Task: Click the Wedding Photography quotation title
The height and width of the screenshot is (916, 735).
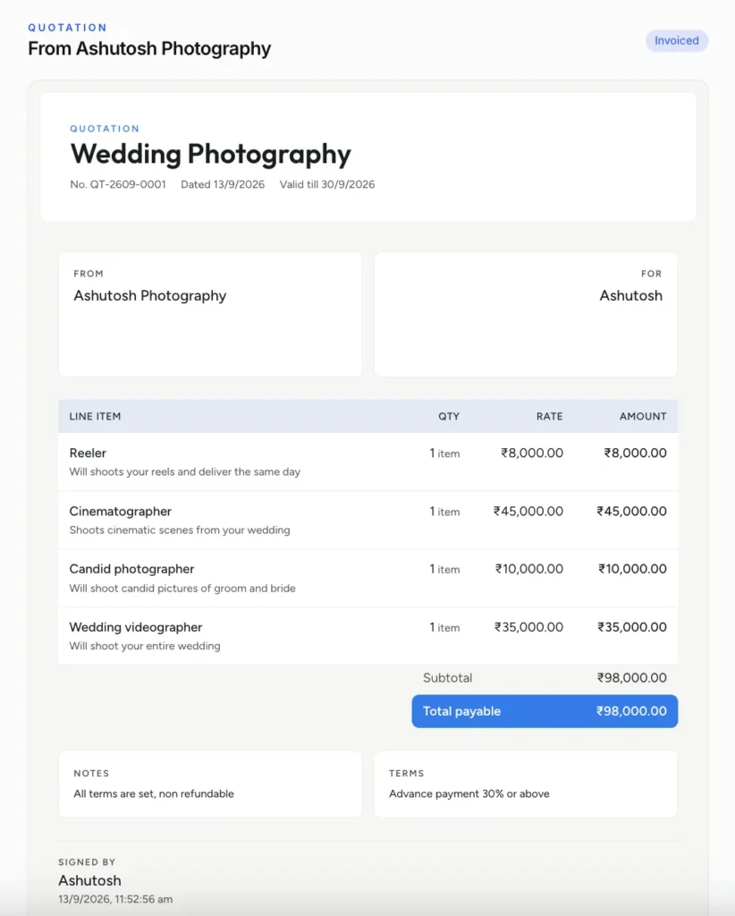Action: pos(210,154)
